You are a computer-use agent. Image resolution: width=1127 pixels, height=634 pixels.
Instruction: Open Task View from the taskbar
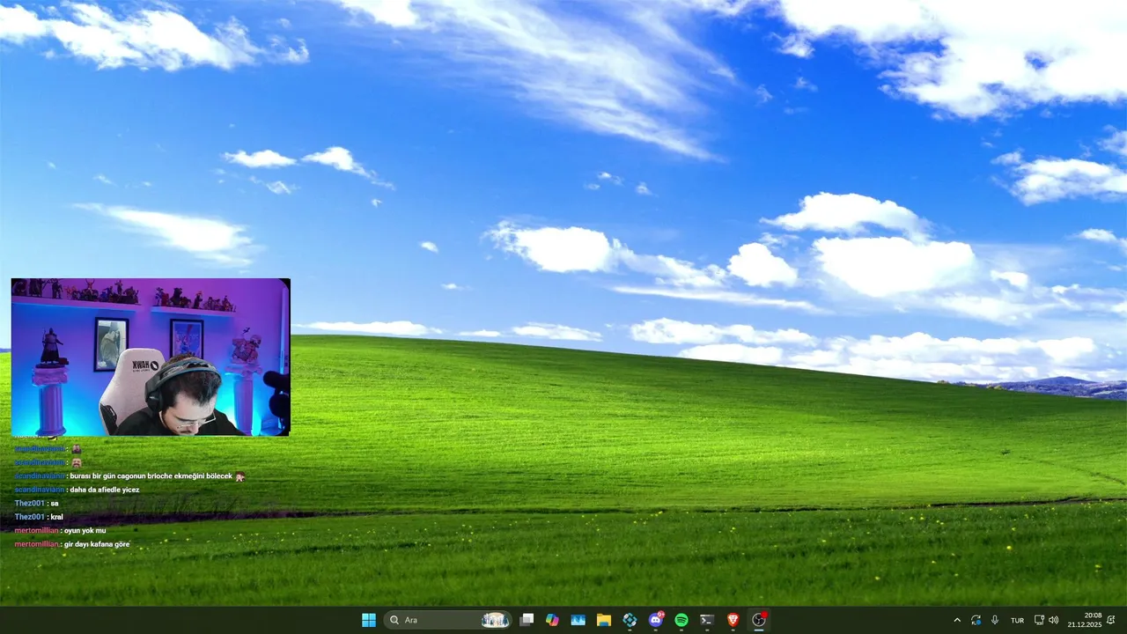[527, 620]
